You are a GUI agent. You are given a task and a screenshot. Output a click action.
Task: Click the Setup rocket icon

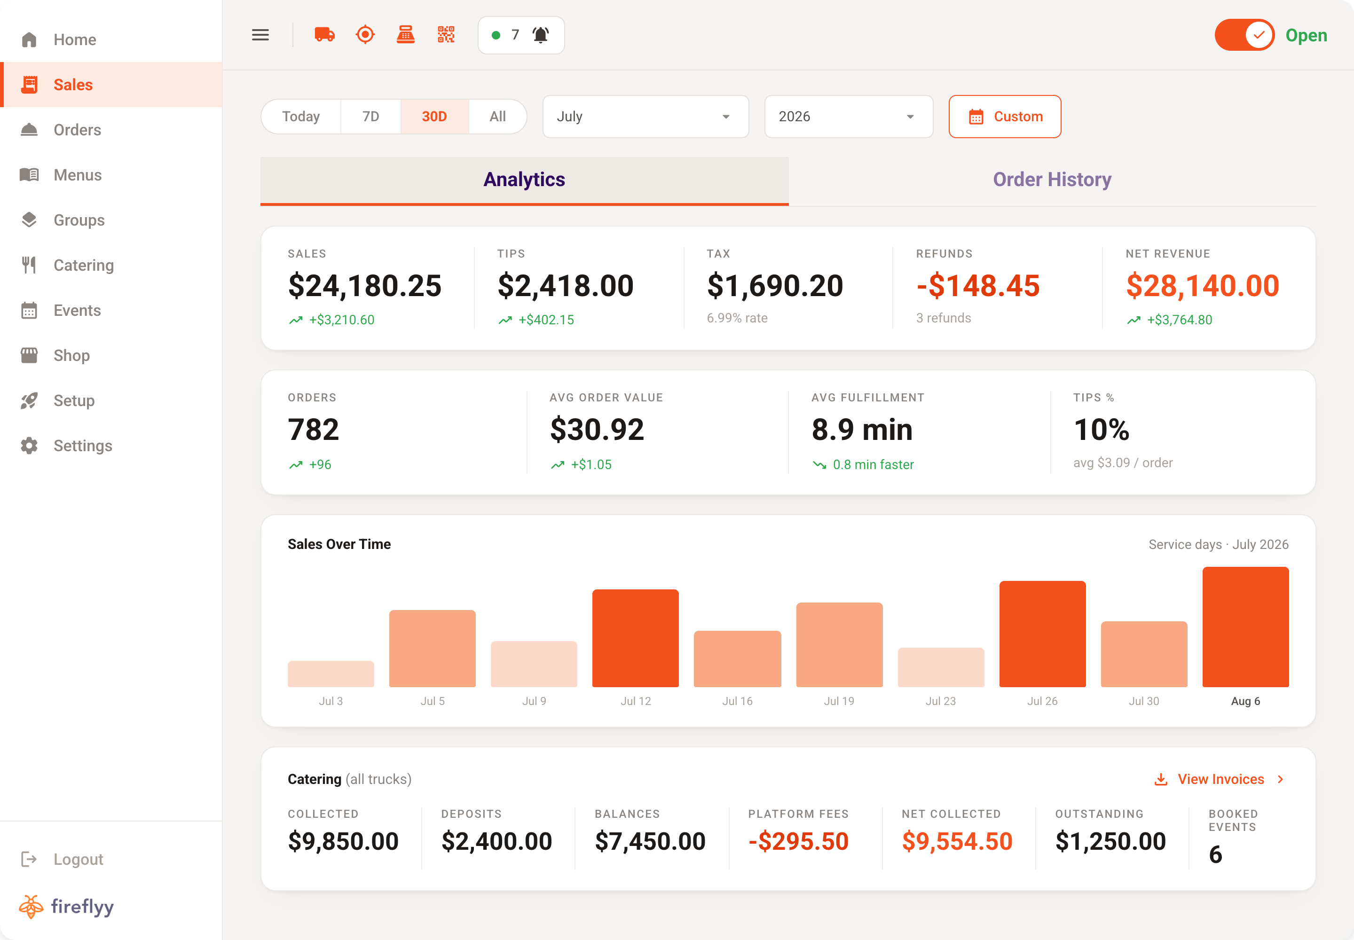29,400
